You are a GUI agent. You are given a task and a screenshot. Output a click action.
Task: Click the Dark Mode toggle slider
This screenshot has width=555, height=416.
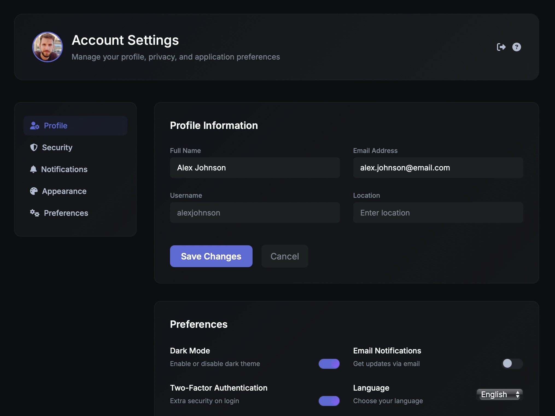(329, 364)
